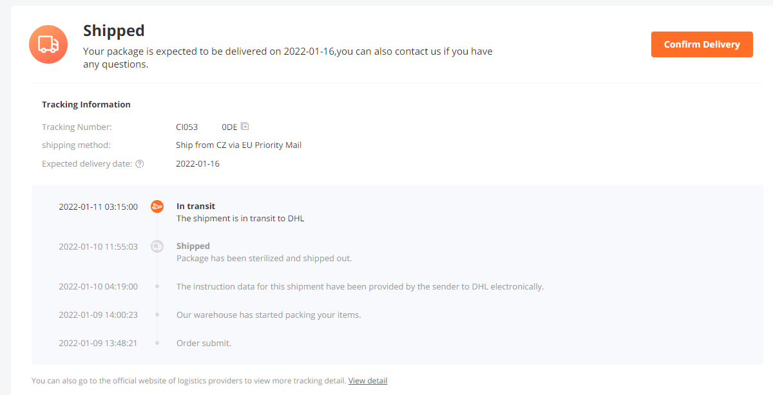Select the Shipped page heading

point(114,30)
